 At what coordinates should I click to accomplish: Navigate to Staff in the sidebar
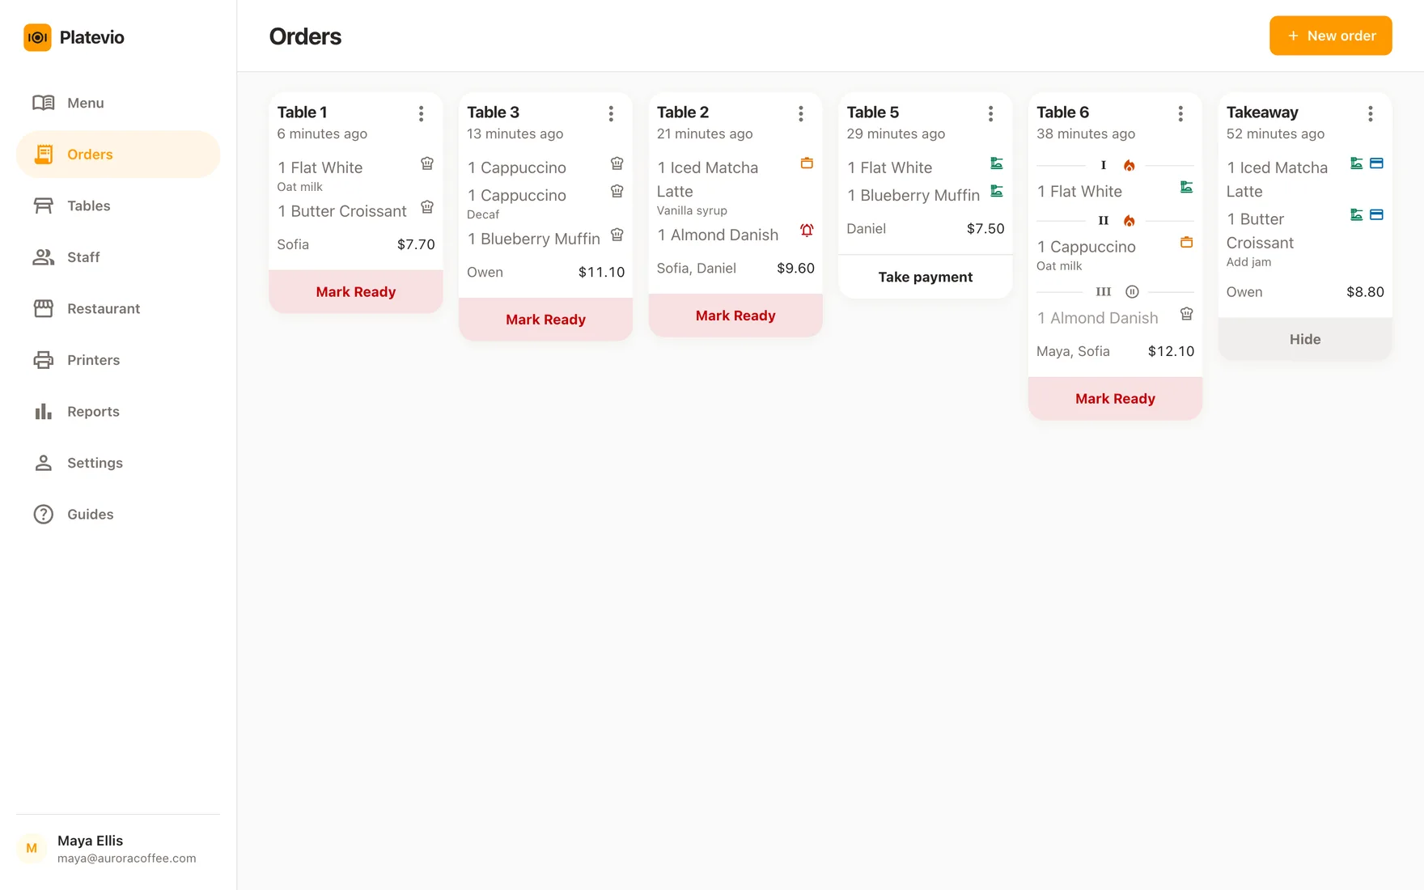(x=118, y=257)
